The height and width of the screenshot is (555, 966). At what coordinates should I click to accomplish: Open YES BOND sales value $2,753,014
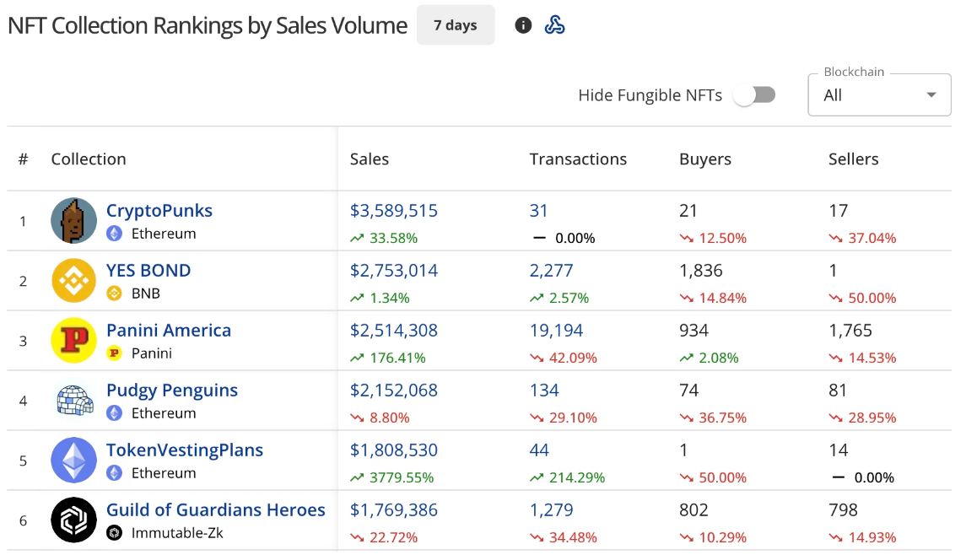tap(394, 271)
